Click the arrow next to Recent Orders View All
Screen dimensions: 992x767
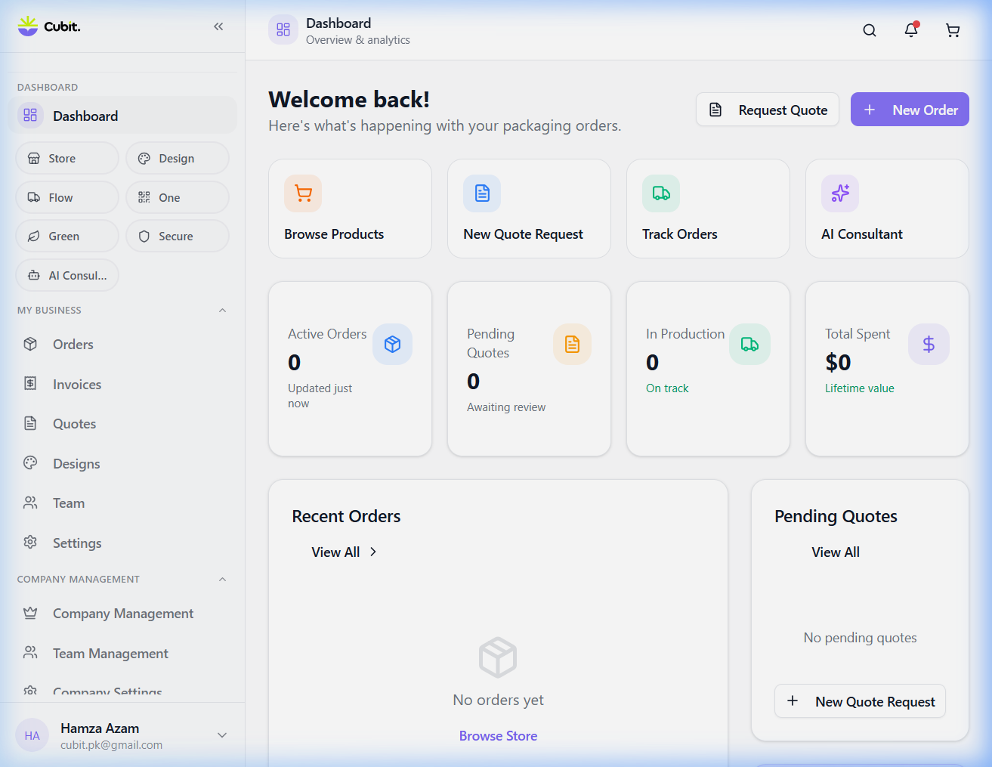373,552
